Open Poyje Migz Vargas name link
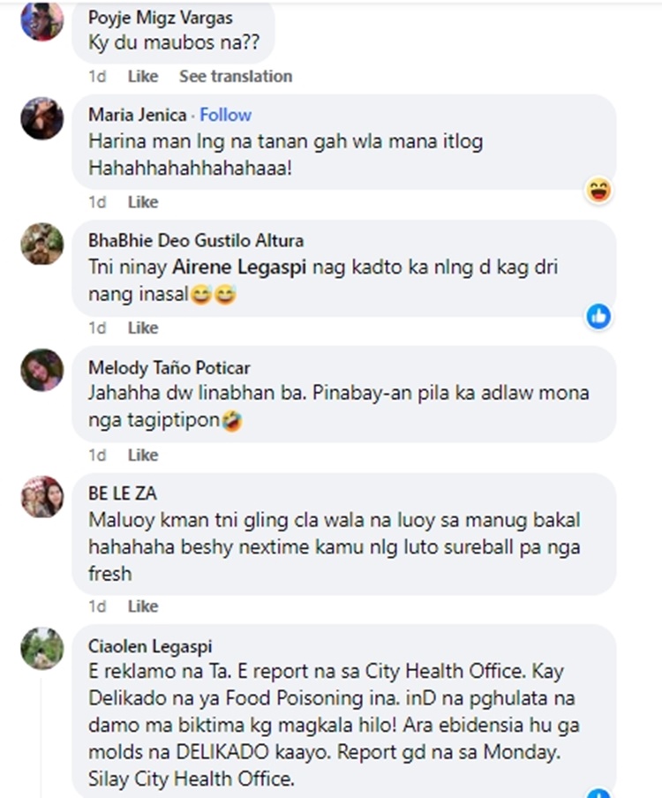The image size is (662, 798). point(161,18)
